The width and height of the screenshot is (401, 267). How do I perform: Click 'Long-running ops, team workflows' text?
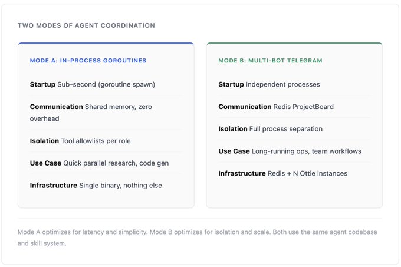click(x=307, y=151)
